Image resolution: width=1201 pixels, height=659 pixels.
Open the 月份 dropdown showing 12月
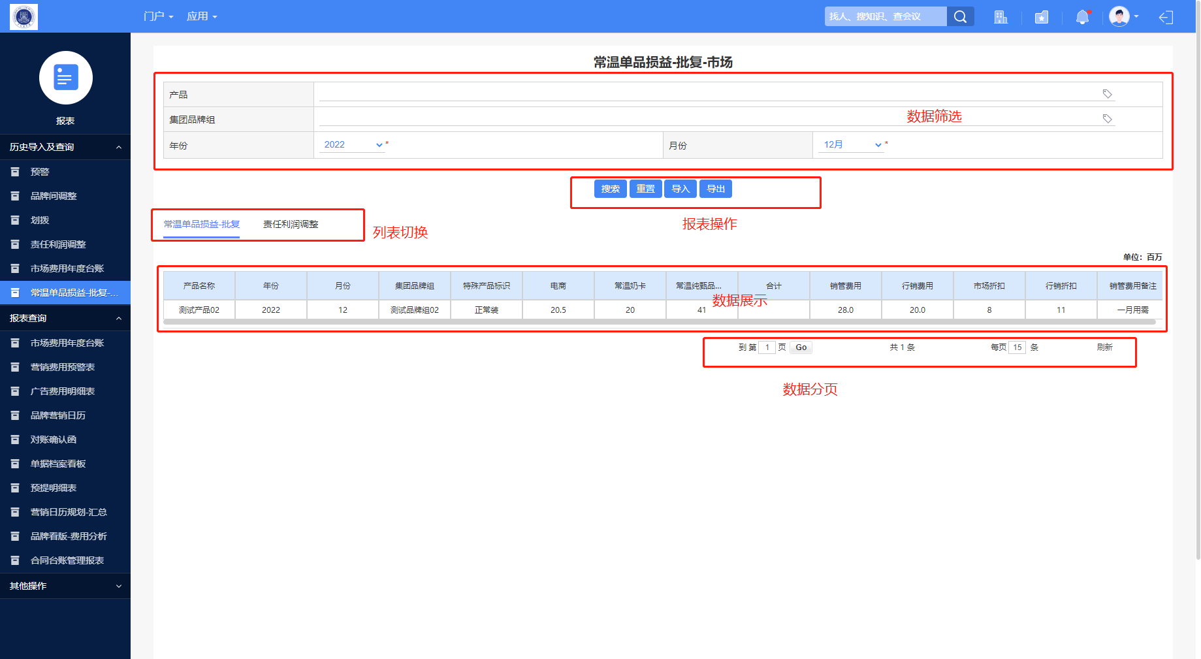[x=852, y=144]
